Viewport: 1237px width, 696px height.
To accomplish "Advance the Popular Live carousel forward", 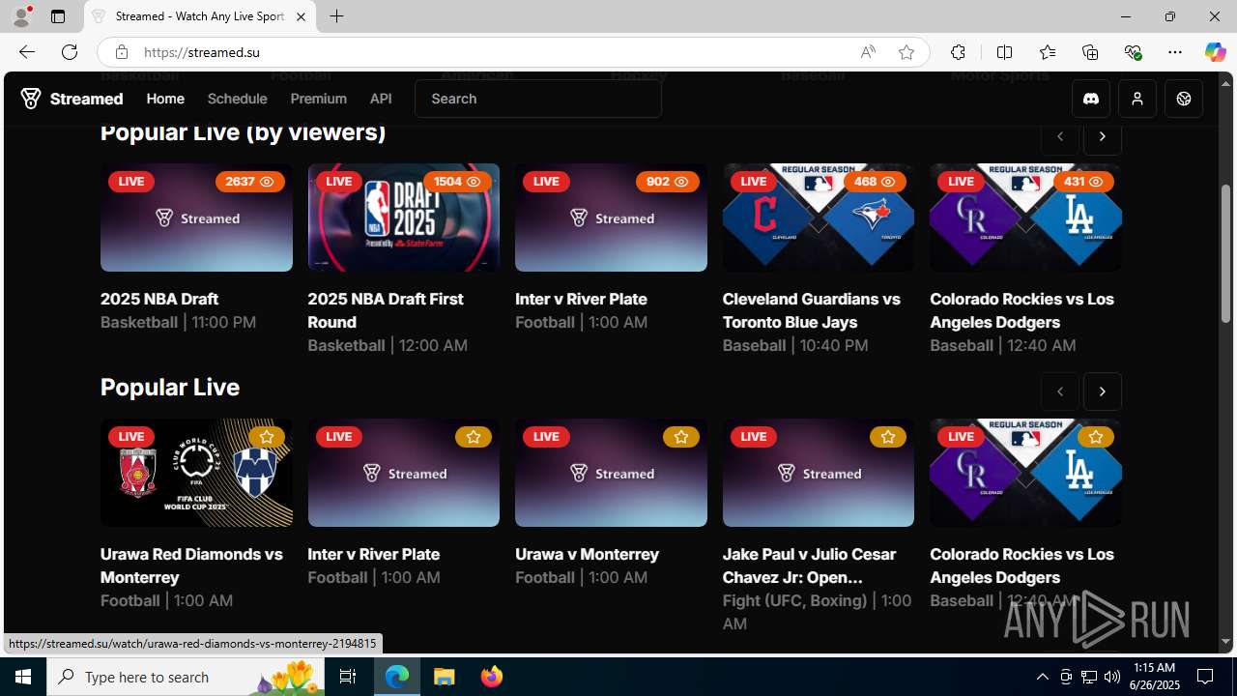I will (1103, 391).
